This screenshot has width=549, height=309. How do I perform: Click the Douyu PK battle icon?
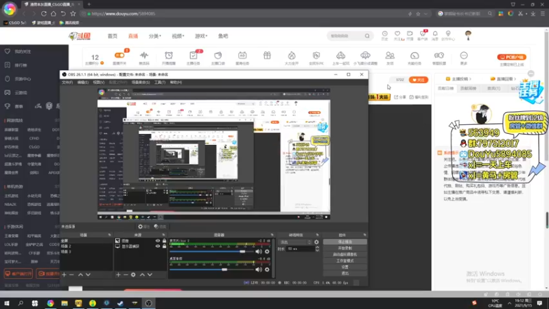point(316,56)
